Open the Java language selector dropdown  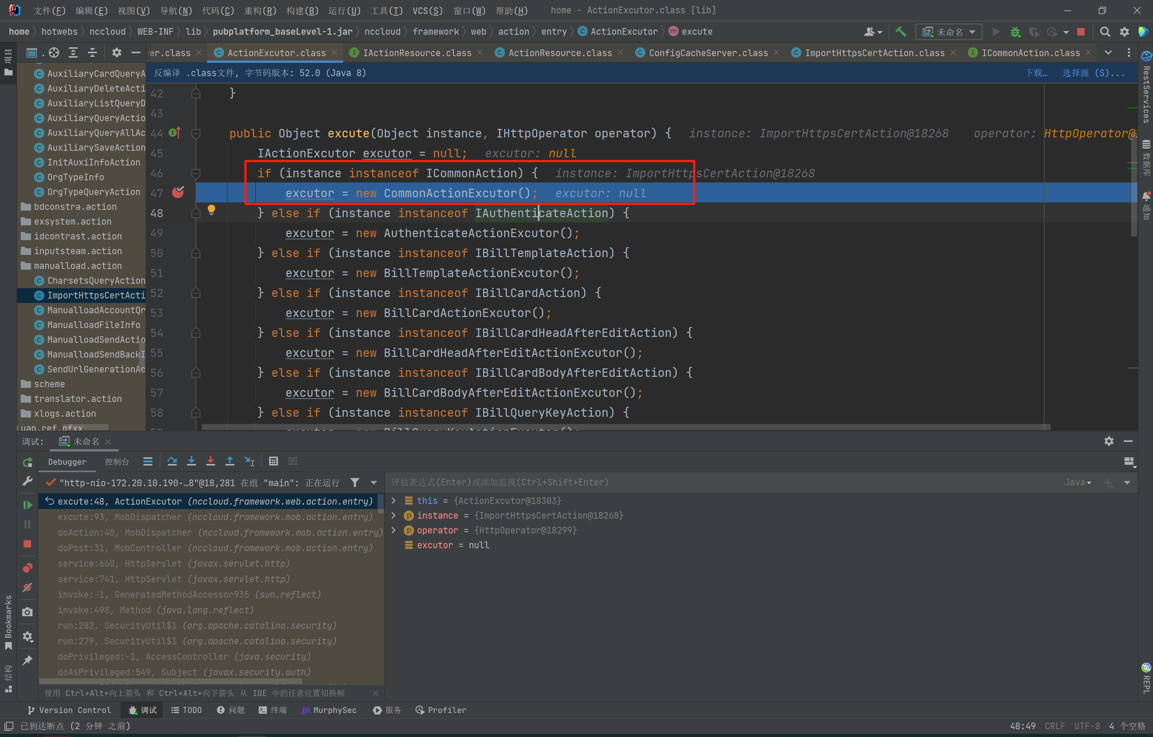click(x=1077, y=482)
